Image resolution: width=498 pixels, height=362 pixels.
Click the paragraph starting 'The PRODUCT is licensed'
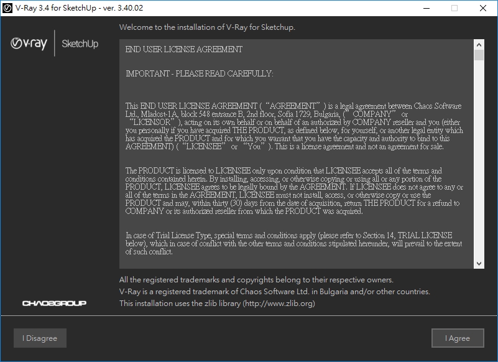[294, 191]
